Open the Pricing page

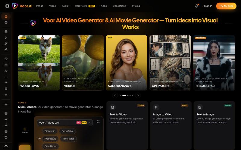coord(136,6)
